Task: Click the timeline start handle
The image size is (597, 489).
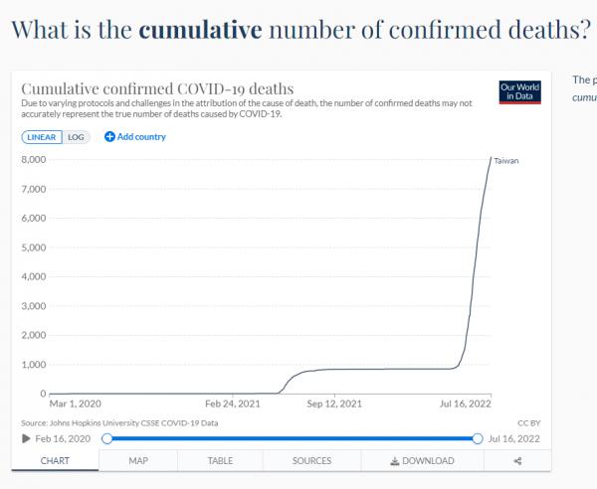Action: (106, 438)
